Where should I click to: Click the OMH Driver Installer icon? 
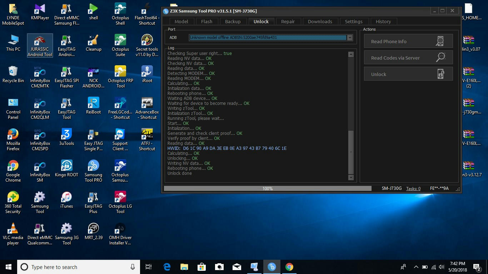tap(120, 234)
